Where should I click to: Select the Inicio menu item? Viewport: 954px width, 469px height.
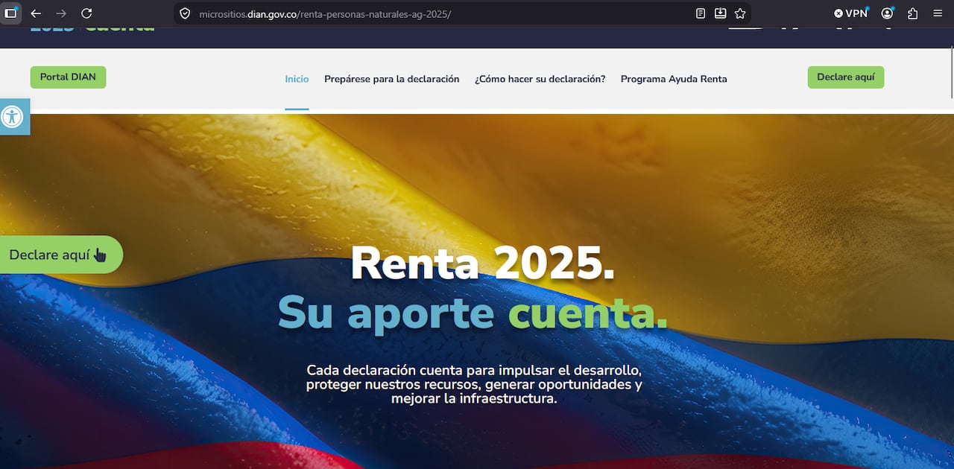pyautogui.click(x=297, y=79)
